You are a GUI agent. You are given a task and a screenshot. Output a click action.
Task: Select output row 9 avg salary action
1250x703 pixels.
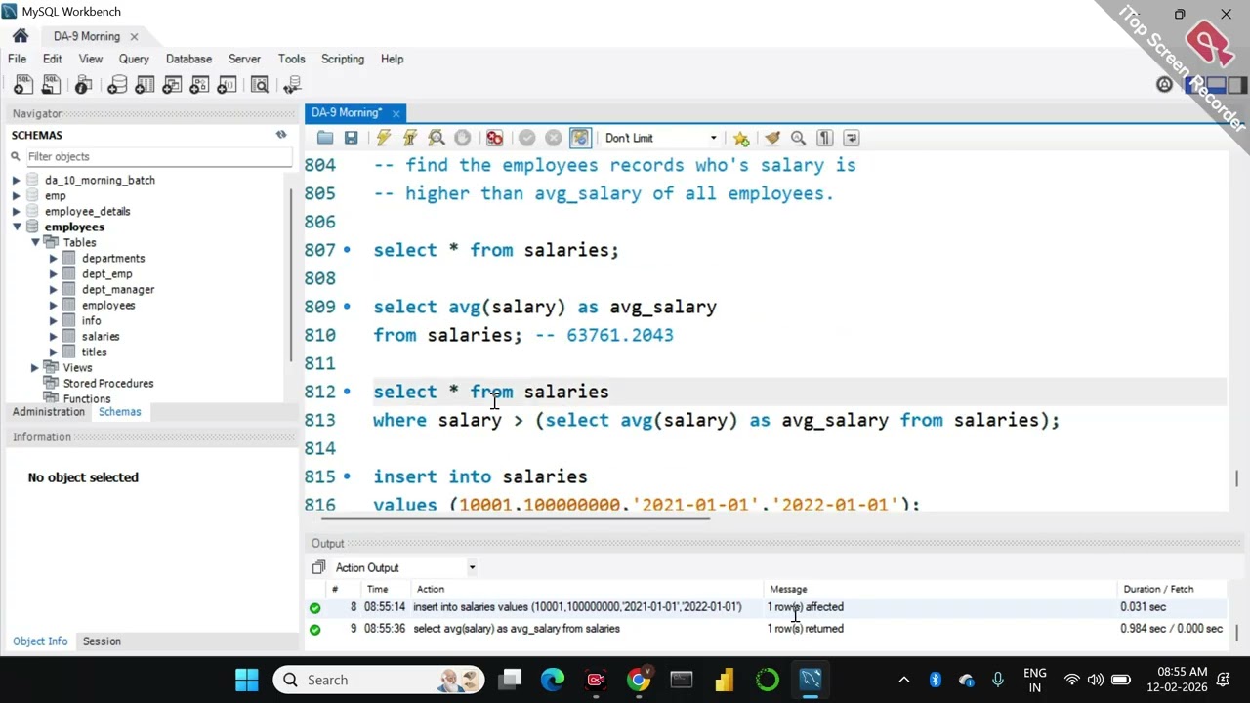point(766,629)
